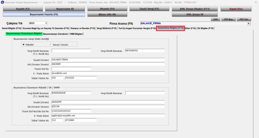Click E-Posta field with egitim@zirveyazilim.net
The width and height of the screenshot is (259, 138).
(108, 116)
